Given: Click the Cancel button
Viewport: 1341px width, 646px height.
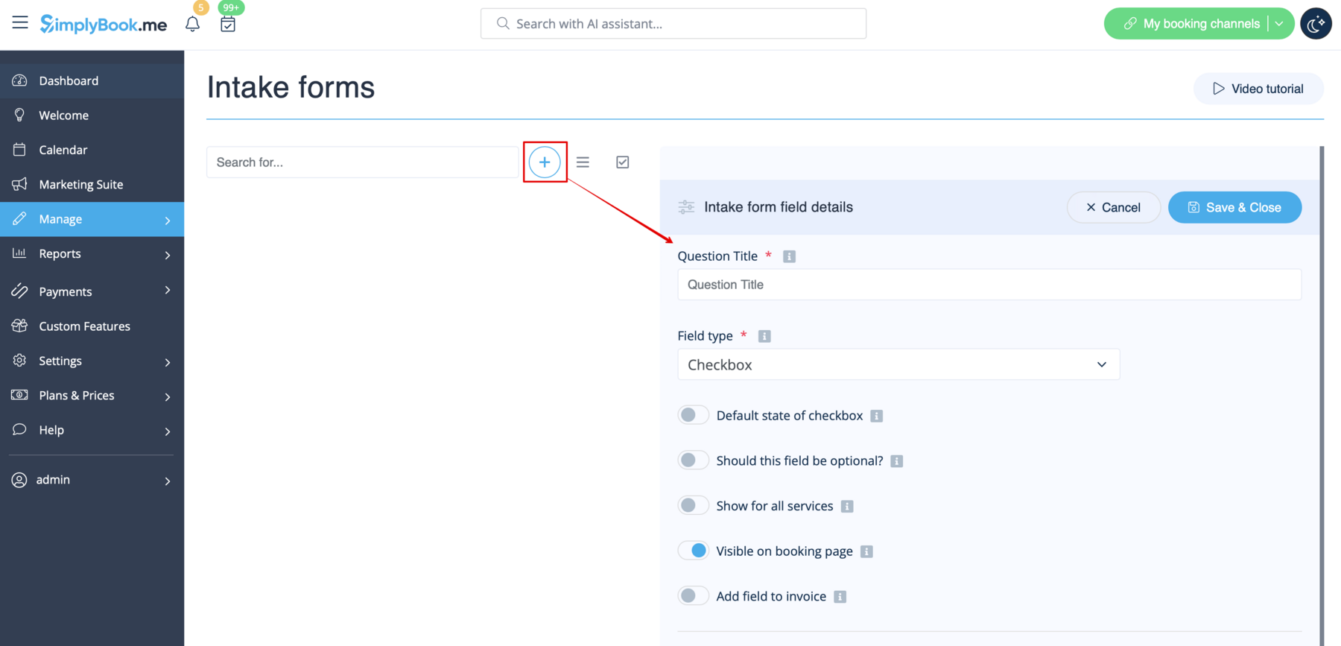Looking at the screenshot, I should (1113, 207).
